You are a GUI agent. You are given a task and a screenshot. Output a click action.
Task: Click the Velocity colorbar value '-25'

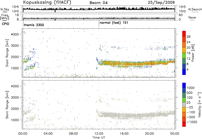190,107
